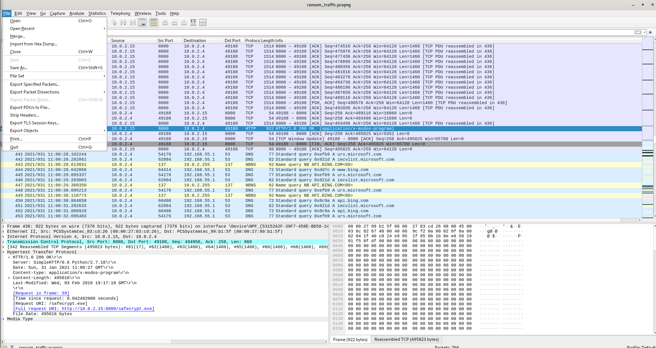
Task: Click the intelligent scrollbar minimap
Action: tap(647, 128)
